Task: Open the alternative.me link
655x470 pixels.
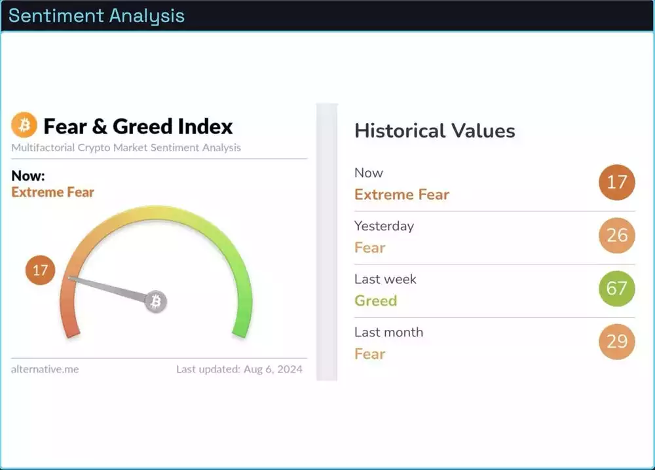Action: click(45, 369)
